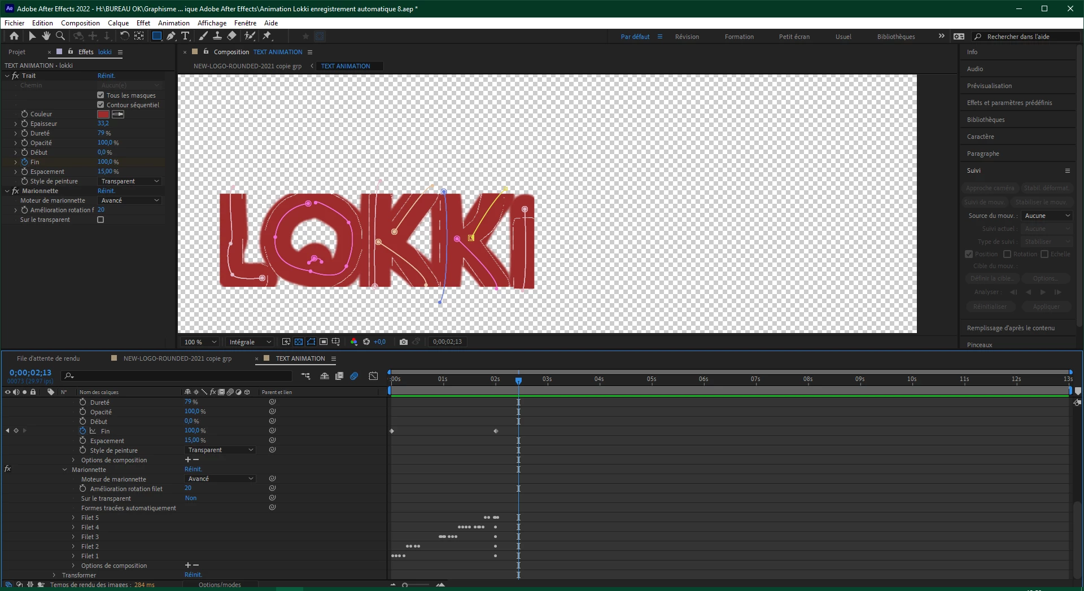Select the Roto Brush tool
1084x591 pixels.
[250, 36]
